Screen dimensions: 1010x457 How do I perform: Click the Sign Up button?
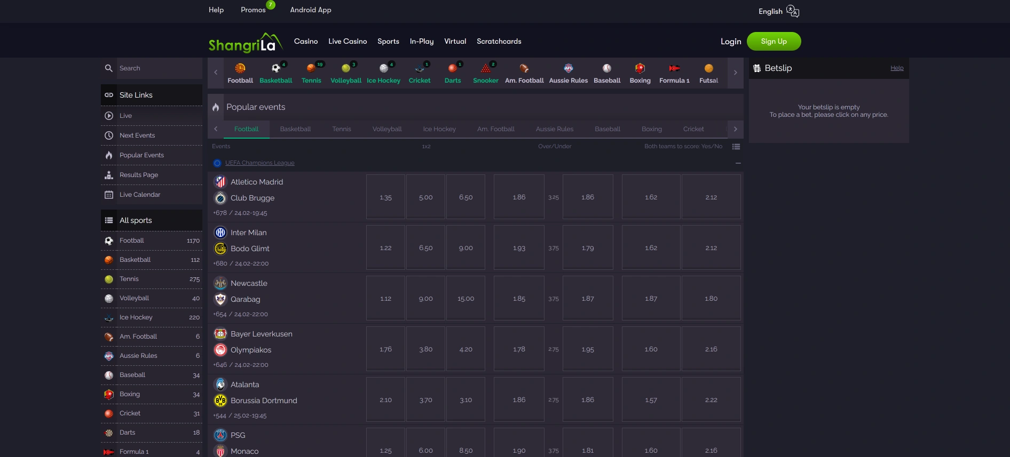coord(774,41)
